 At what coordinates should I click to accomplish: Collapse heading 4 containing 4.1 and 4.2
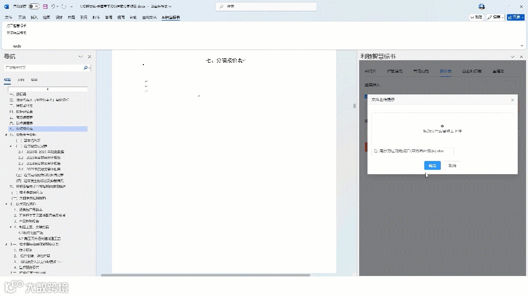[x=10, y=227]
